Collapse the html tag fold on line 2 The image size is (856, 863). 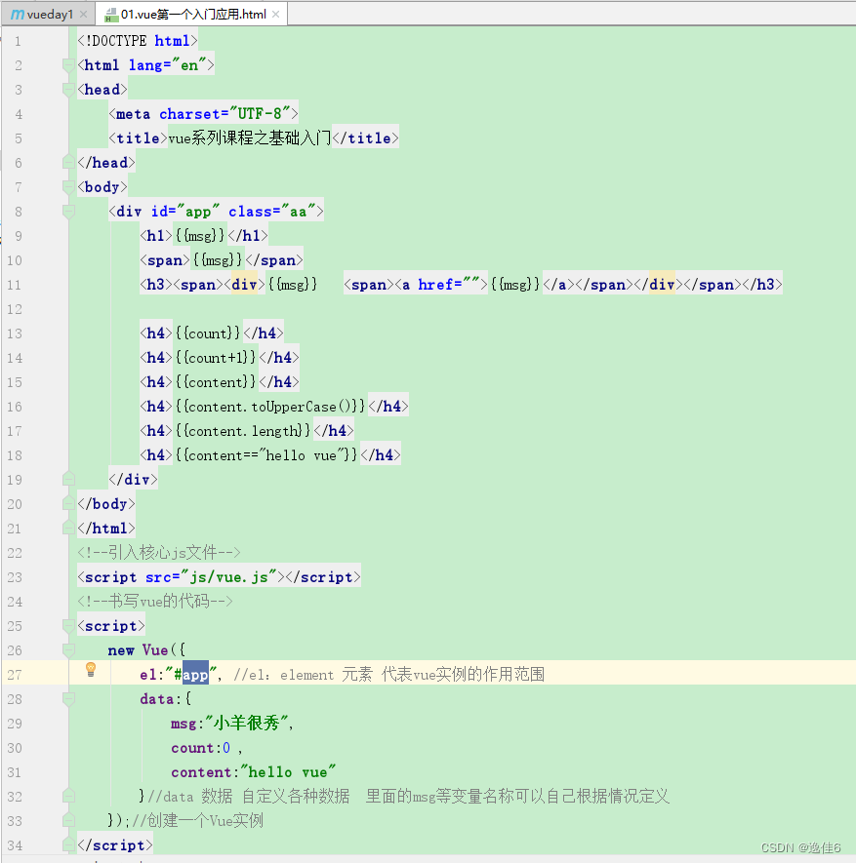click(68, 65)
